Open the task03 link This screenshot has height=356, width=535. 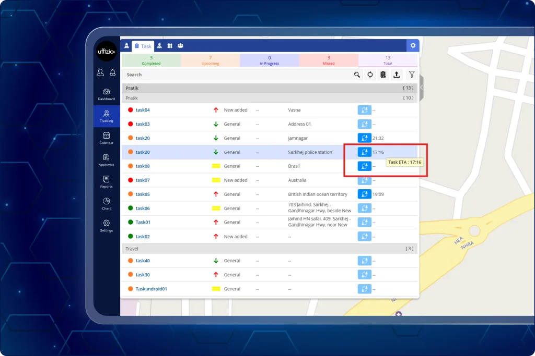click(x=143, y=124)
